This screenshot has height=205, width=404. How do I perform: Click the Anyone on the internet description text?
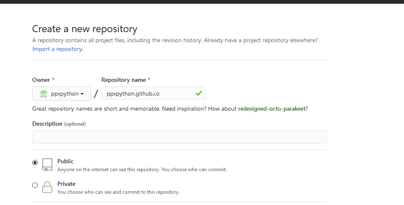tap(142, 170)
